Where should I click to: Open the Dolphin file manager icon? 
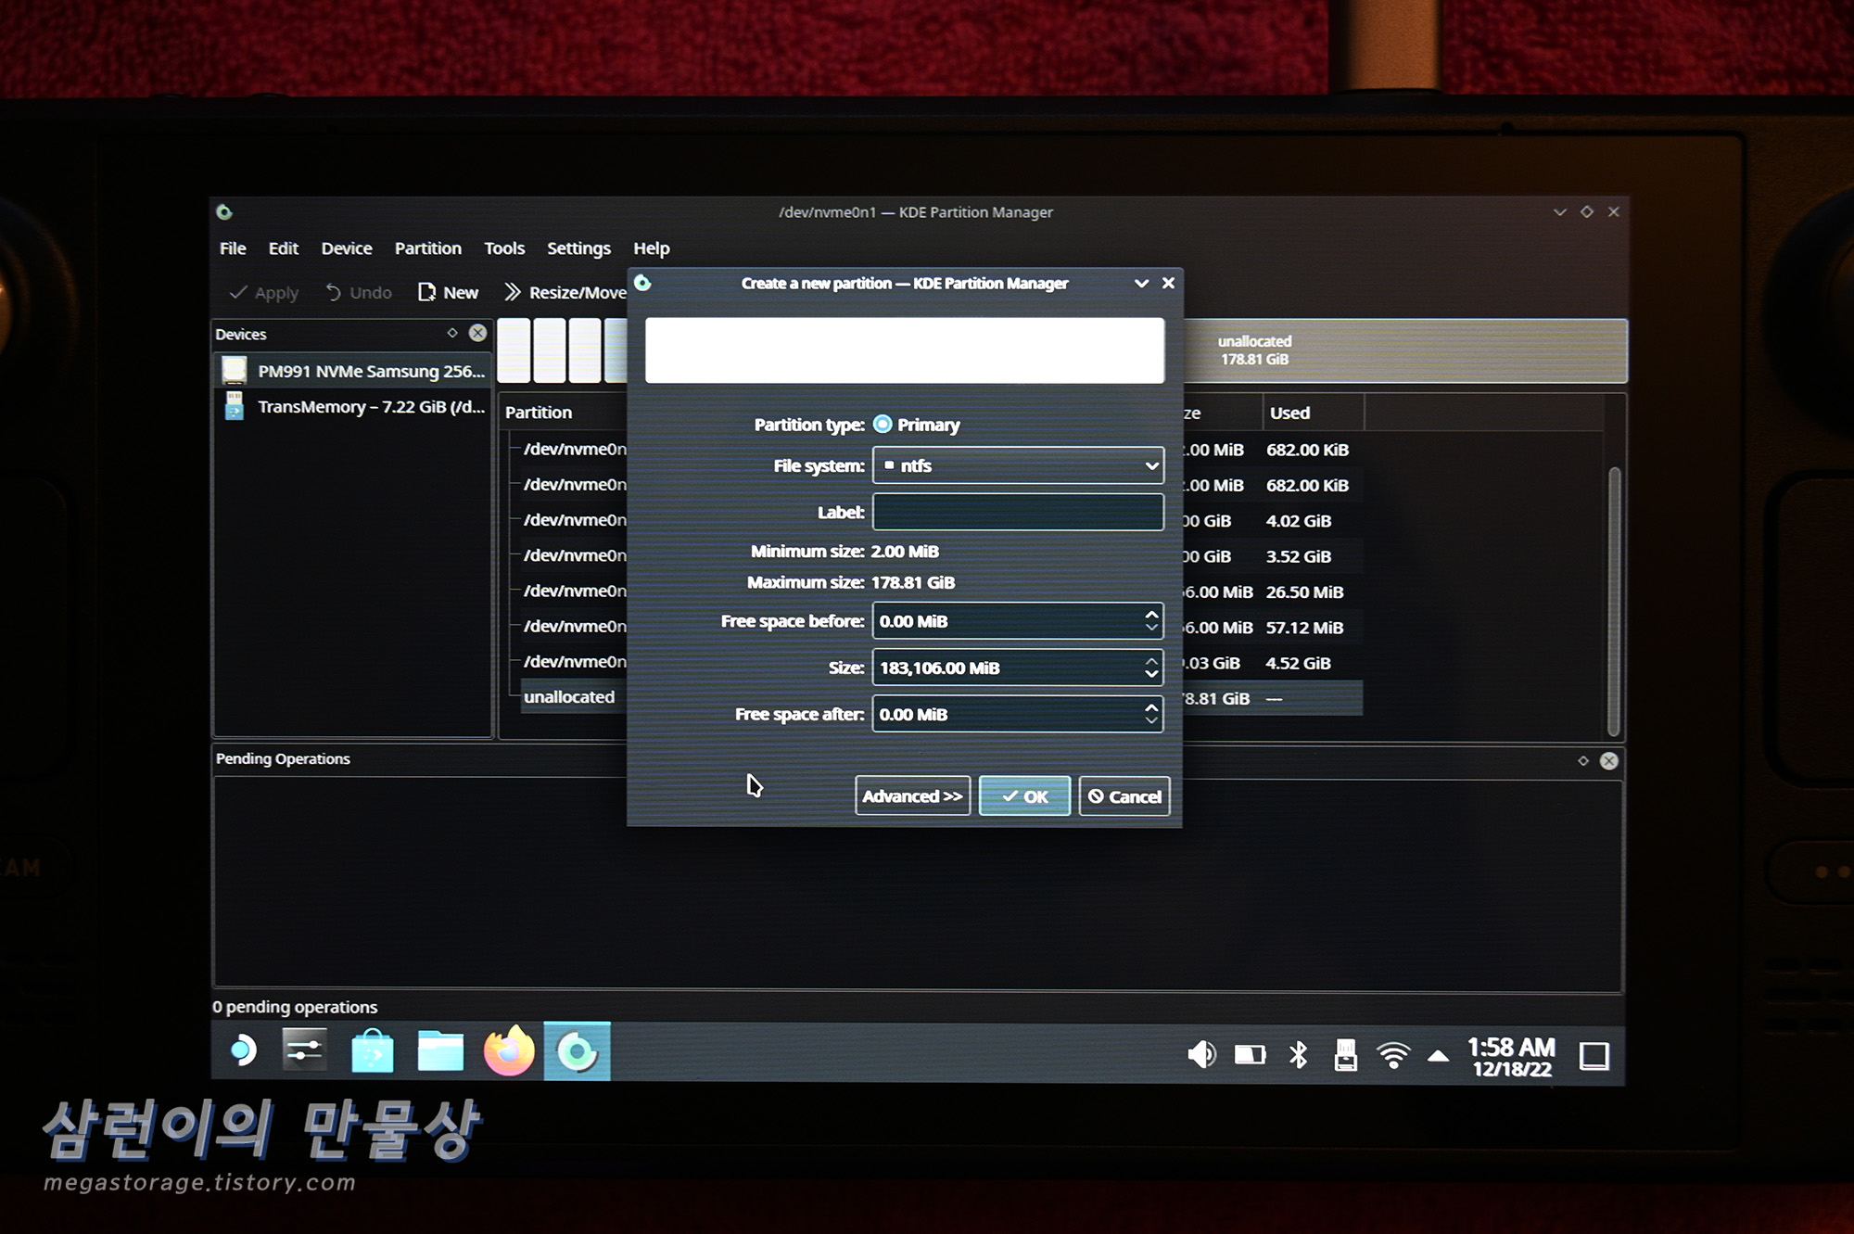[440, 1051]
